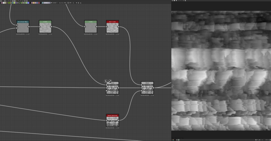Select the Directional Warp node

point(23,27)
